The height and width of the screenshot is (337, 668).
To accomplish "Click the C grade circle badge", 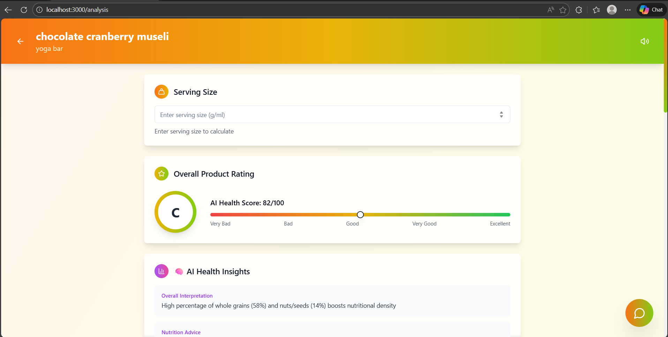I will (x=175, y=212).
